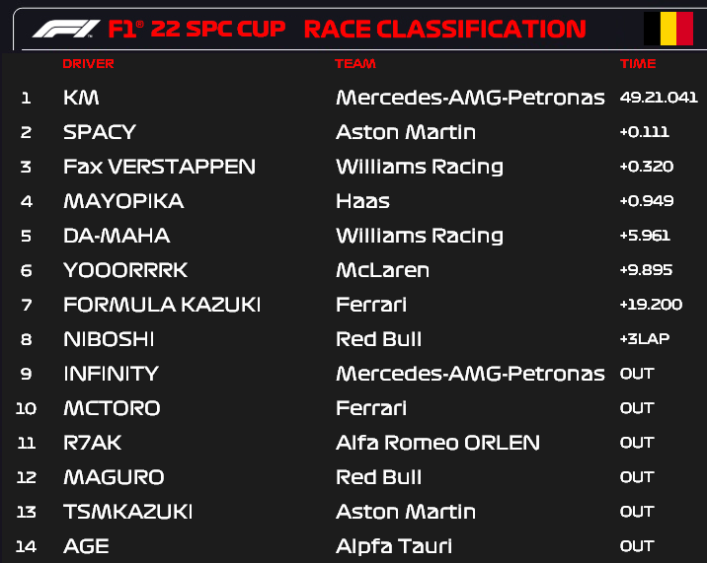
Task: Click Alfa Romeo ORLEN team name
Action: coord(437,443)
